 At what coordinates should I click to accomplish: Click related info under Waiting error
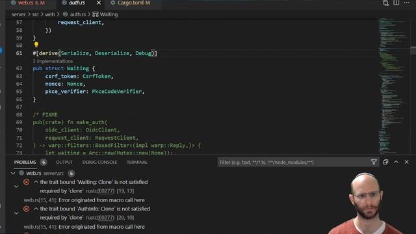tap(84, 200)
